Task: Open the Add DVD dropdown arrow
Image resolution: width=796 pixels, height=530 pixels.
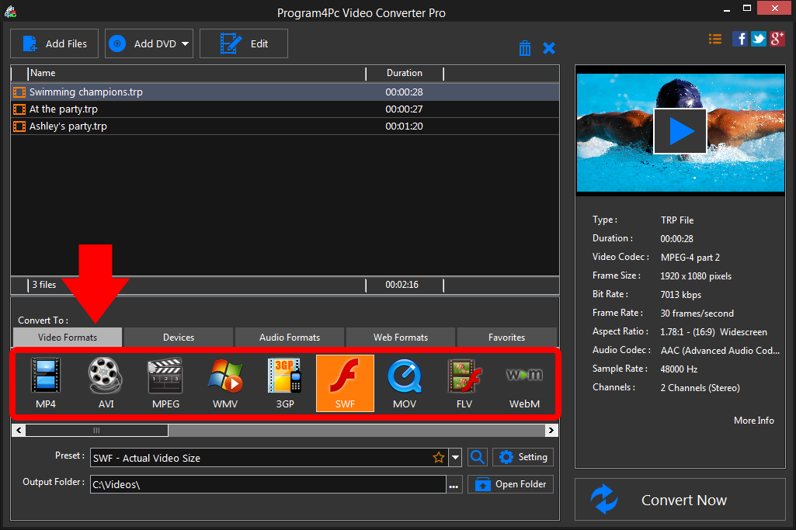Action: point(186,43)
